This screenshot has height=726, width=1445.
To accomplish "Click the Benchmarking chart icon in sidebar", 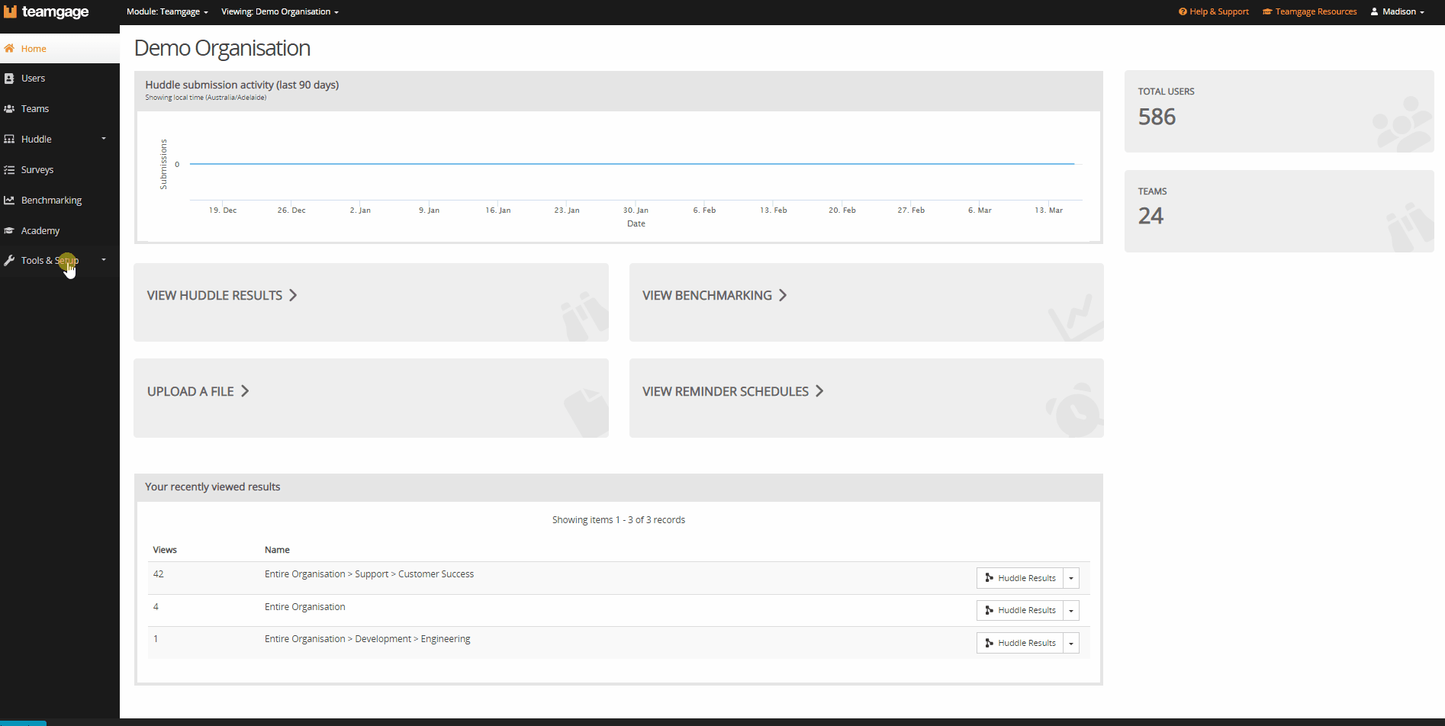I will point(9,201).
